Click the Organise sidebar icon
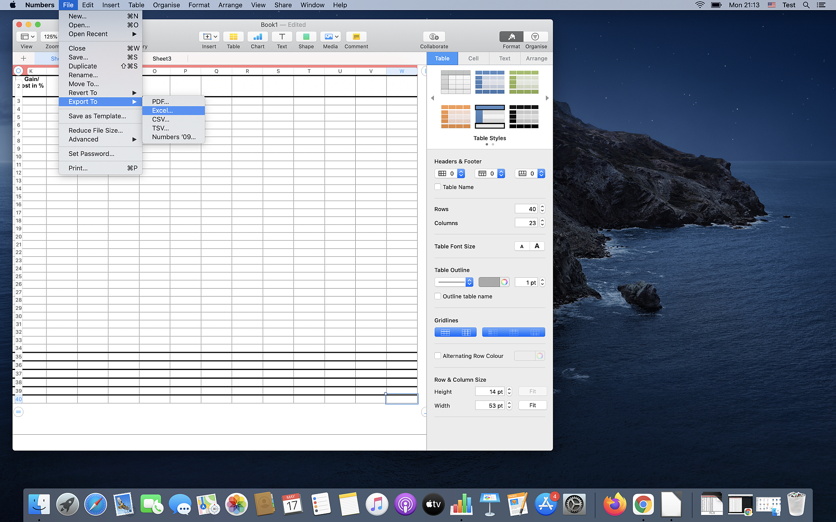Viewport: 836px width, 522px height. pos(535,37)
